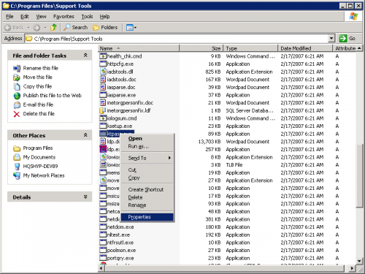The image size is (365, 274).
Task: Click the vertical scrollbar down arrow
Action: click(359, 261)
